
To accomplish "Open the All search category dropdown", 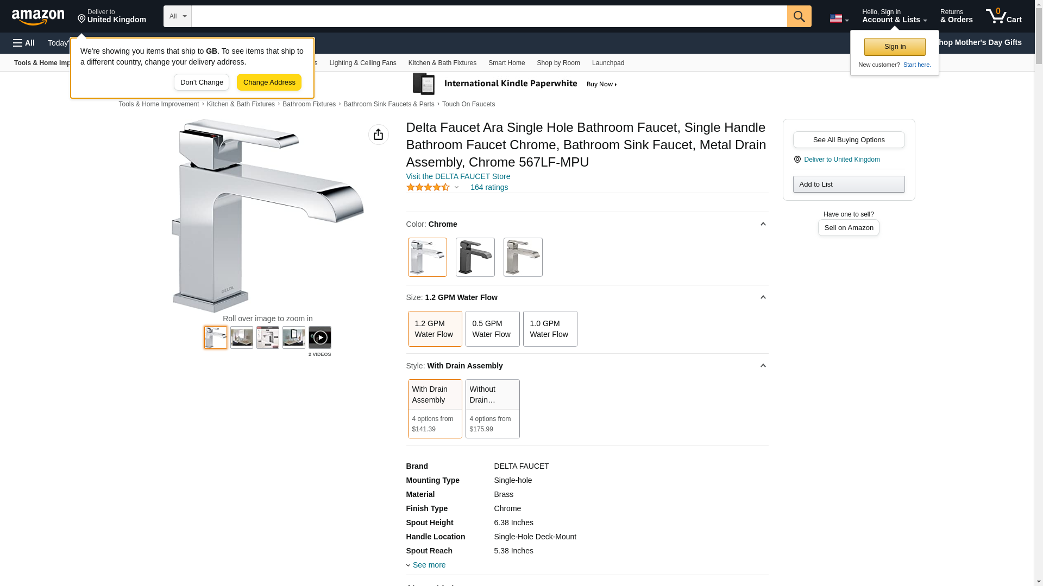I will 177,16.
